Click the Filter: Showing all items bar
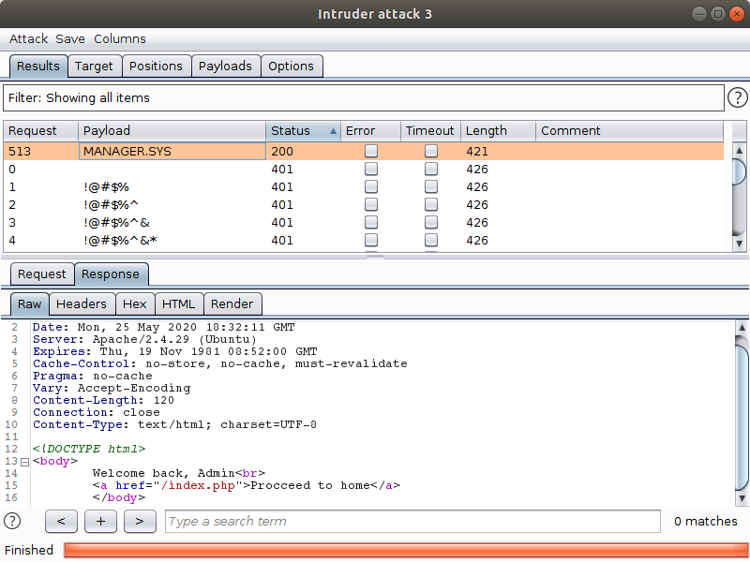Screen dimensions: 750x562 click(x=364, y=97)
